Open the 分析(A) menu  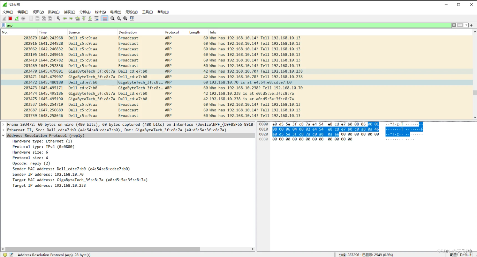pos(85,12)
